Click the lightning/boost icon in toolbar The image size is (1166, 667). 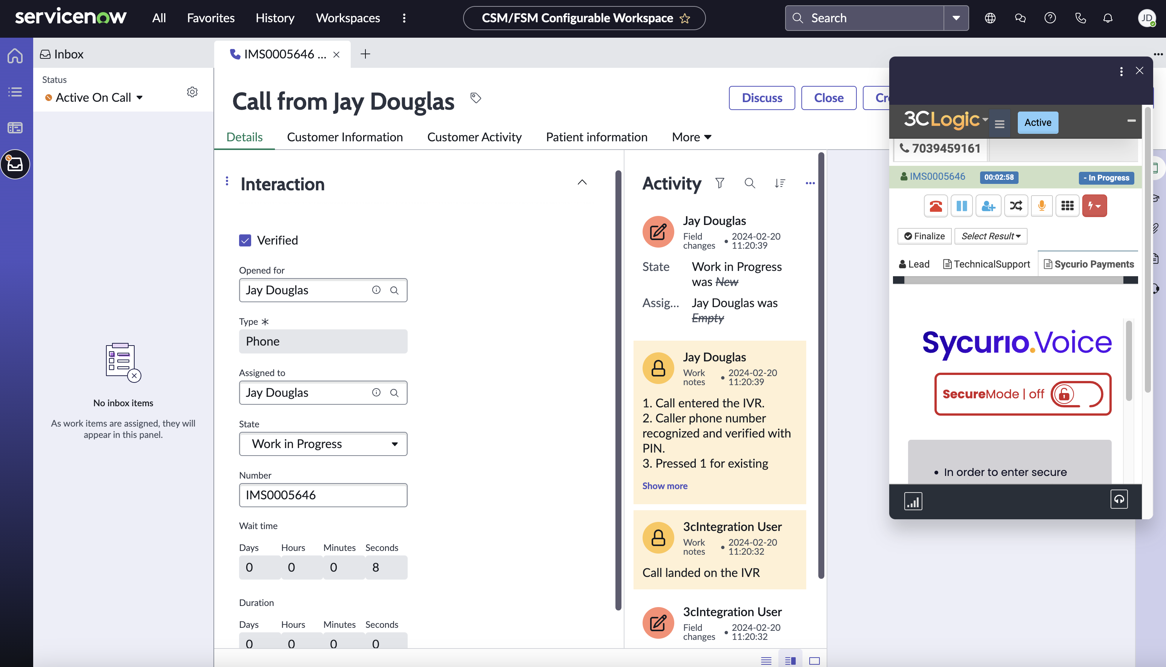tap(1094, 206)
